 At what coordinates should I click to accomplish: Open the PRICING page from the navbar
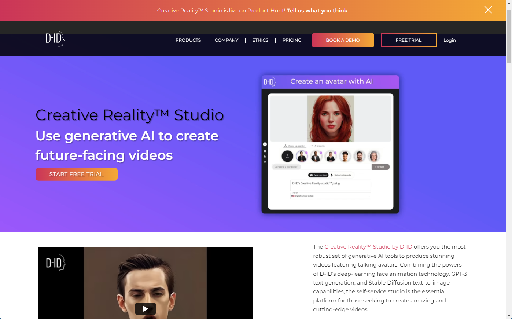pos(292,40)
